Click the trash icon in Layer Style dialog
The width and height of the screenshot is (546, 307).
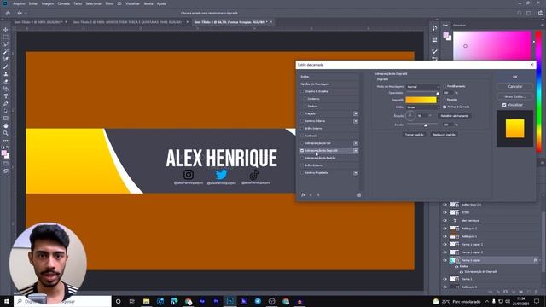[359, 195]
